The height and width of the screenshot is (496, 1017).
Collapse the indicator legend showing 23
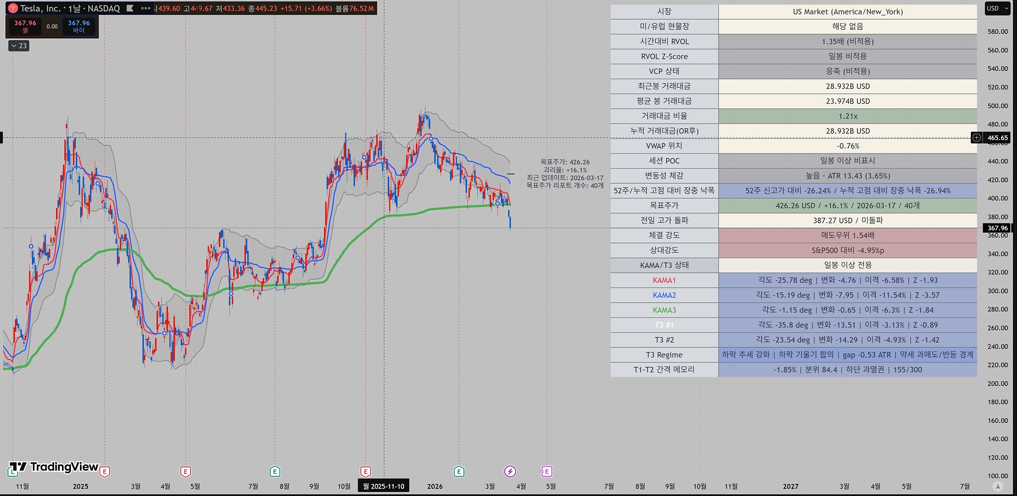(x=19, y=46)
